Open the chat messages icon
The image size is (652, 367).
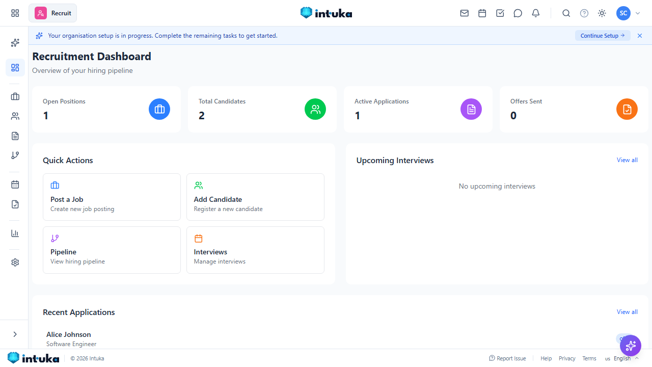[x=518, y=13]
